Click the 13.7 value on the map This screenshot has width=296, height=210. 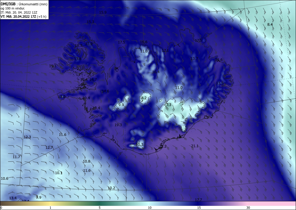coord(194,59)
